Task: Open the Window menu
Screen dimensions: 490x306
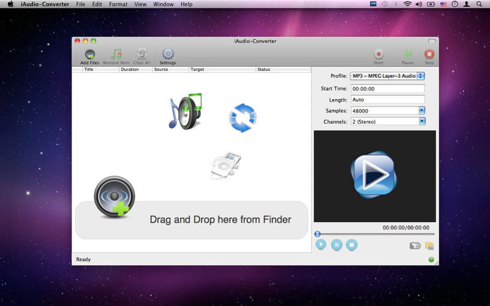Action: pyautogui.click(x=164, y=4)
